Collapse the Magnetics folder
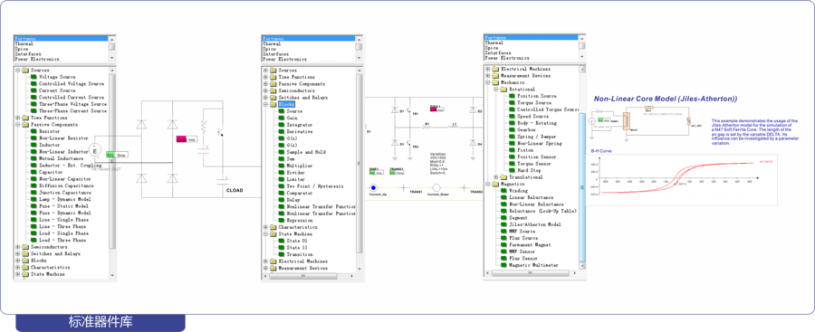This screenshot has width=815, height=332. [487, 184]
